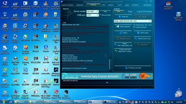Open Windows Start menu orb
Image resolution: width=186 pixels, height=104 pixels.
[x=3, y=102]
